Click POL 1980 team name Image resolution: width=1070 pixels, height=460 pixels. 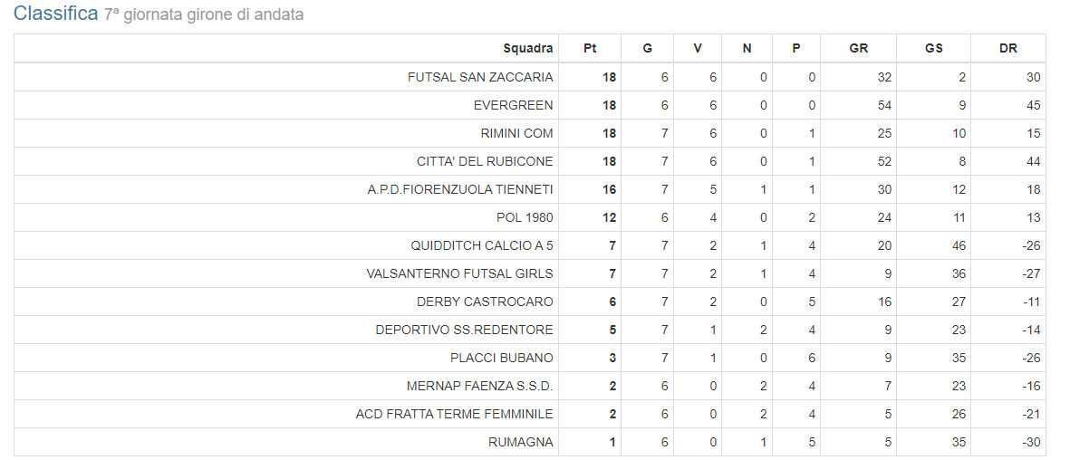[x=525, y=217]
